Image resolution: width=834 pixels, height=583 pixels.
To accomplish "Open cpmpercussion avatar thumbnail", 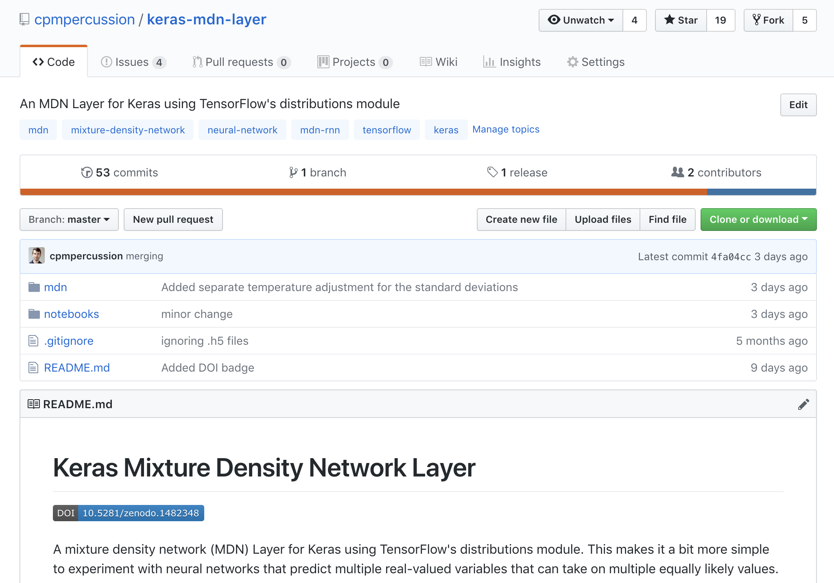I will [37, 256].
